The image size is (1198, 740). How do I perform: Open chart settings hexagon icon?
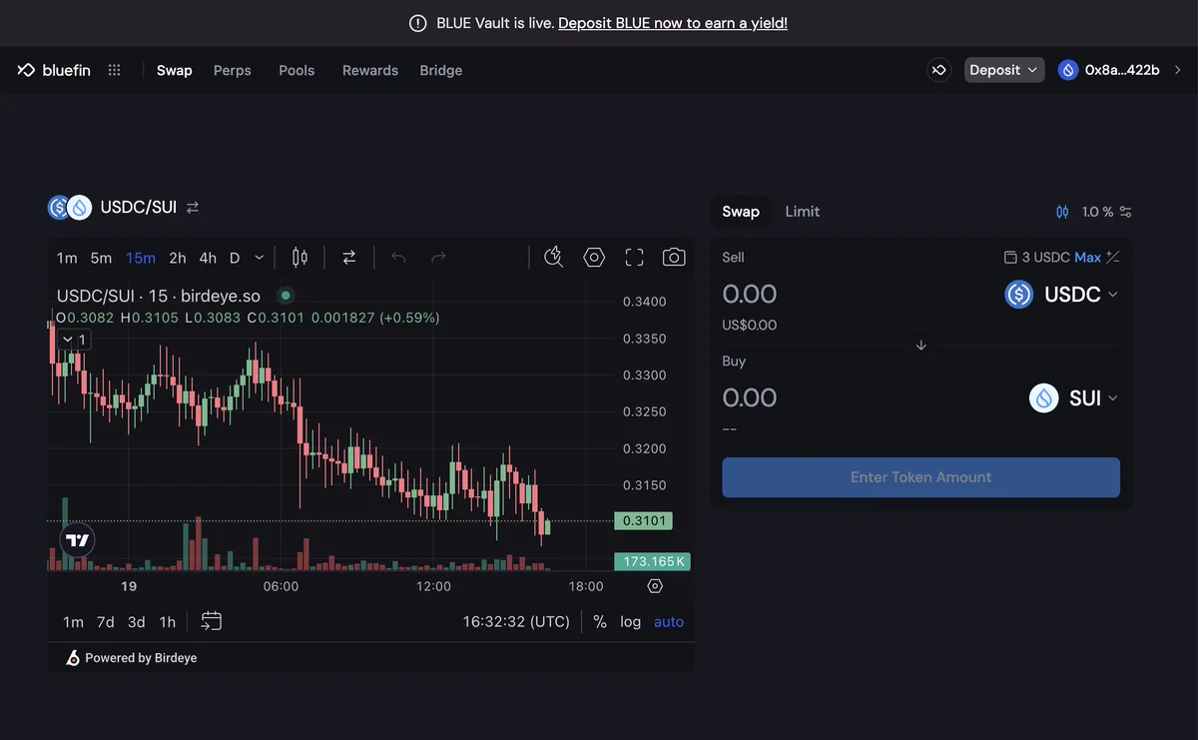(x=594, y=258)
